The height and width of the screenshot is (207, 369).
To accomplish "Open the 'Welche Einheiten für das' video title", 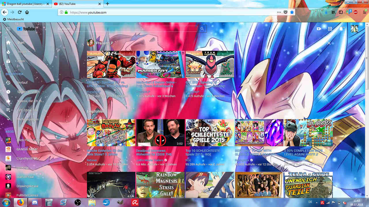I will tap(105, 152).
